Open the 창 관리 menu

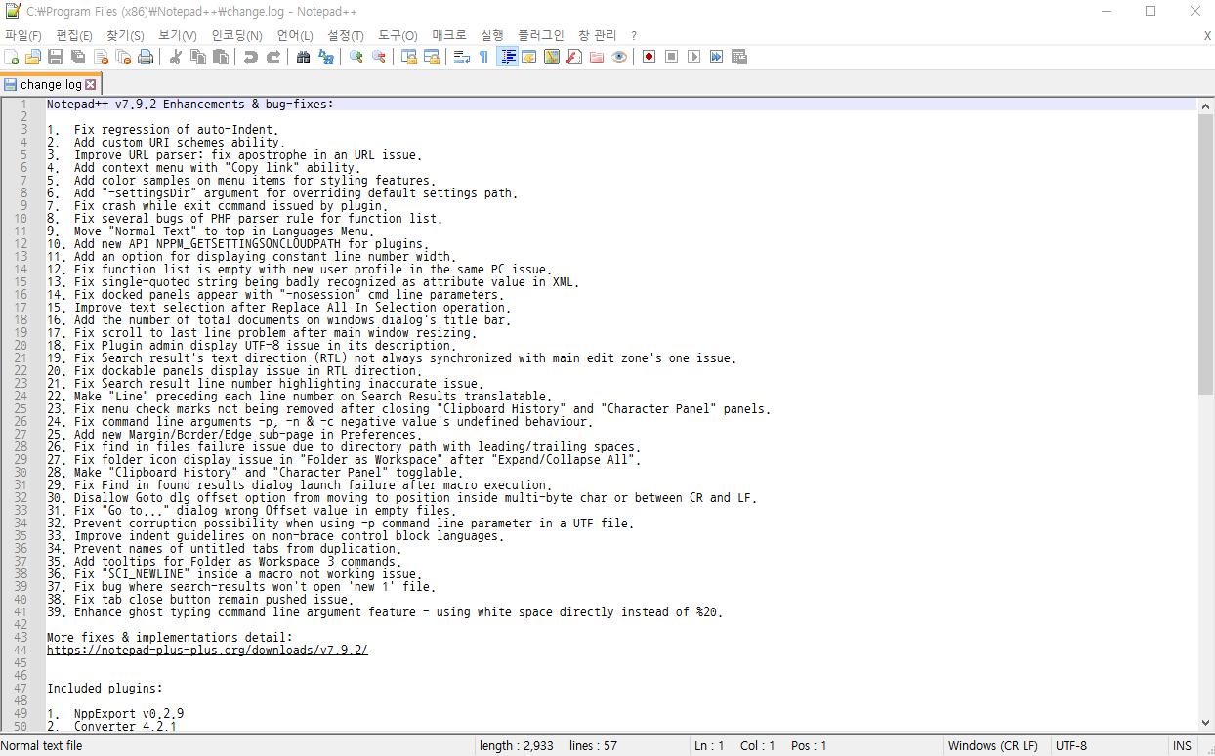pyautogui.click(x=598, y=36)
